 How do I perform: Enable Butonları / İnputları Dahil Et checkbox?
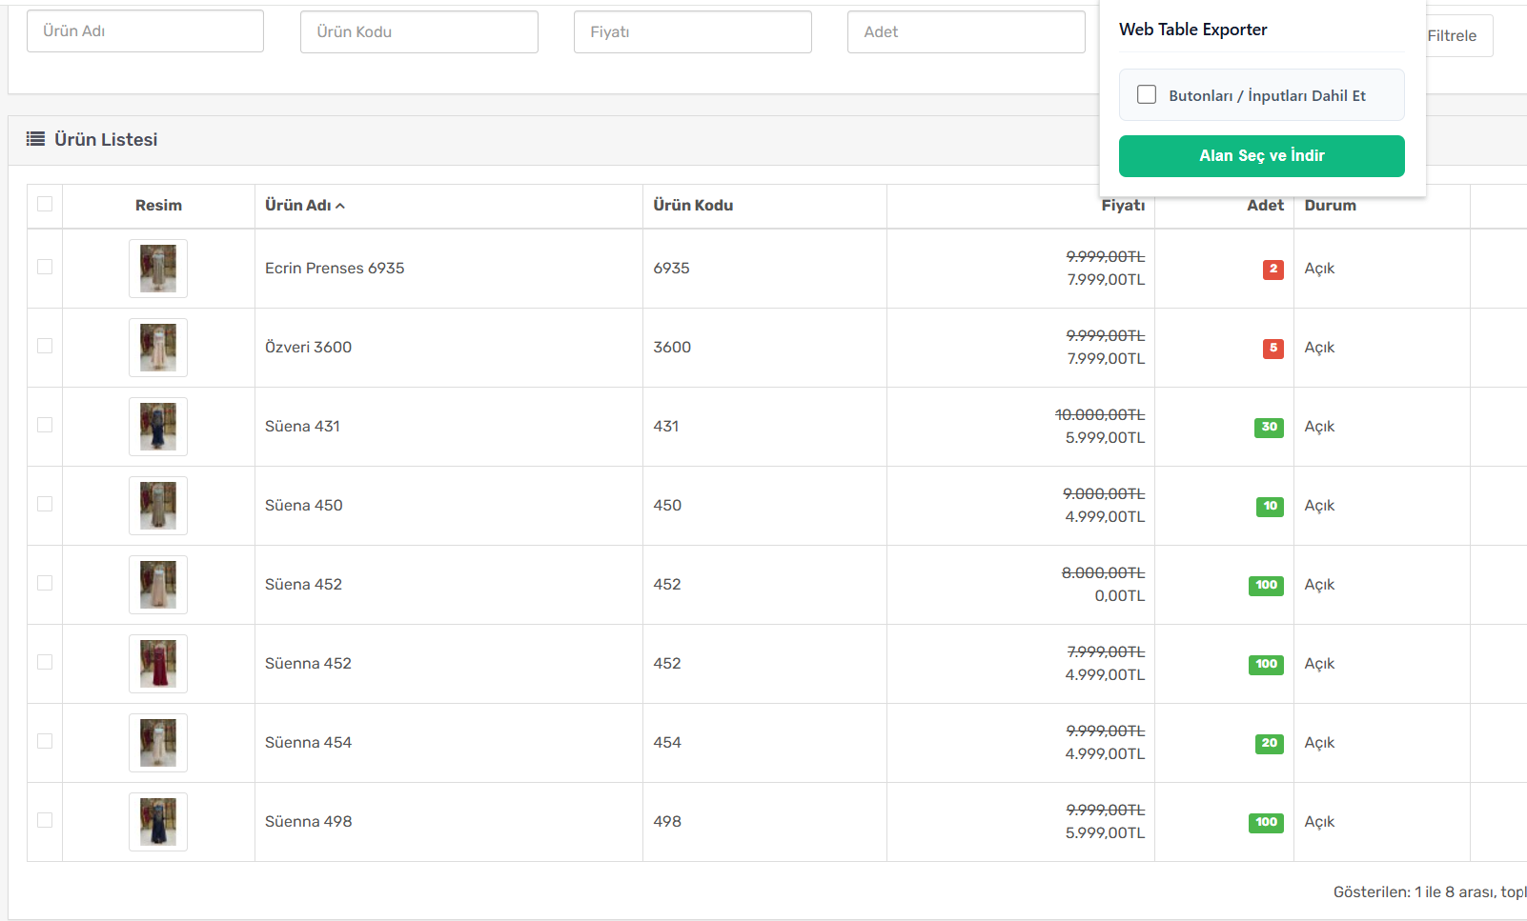1147,94
